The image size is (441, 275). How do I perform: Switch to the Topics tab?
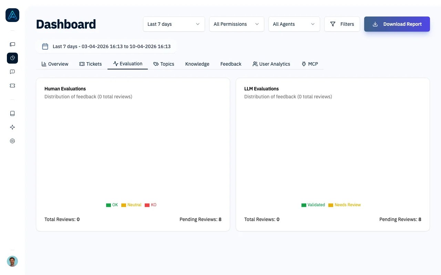point(164,64)
